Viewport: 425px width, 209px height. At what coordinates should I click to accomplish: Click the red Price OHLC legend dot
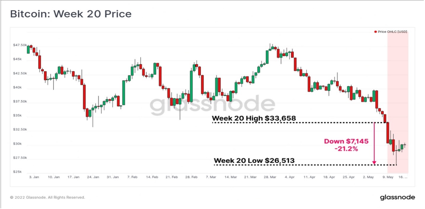tap(376, 32)
